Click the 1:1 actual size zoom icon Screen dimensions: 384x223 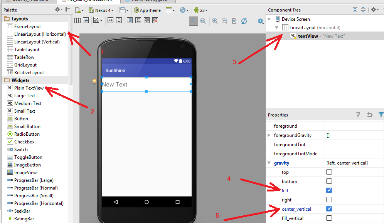tap(203, 21)
